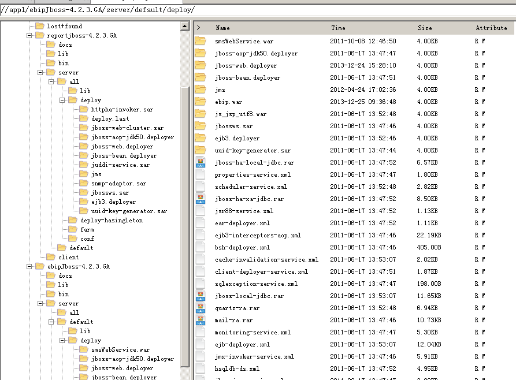Image resolution: width=516 pixels, height=380 pixels.
Task: Collapse the reportjboss-4.2.3.GA tree node
Action: click(29, 35)
